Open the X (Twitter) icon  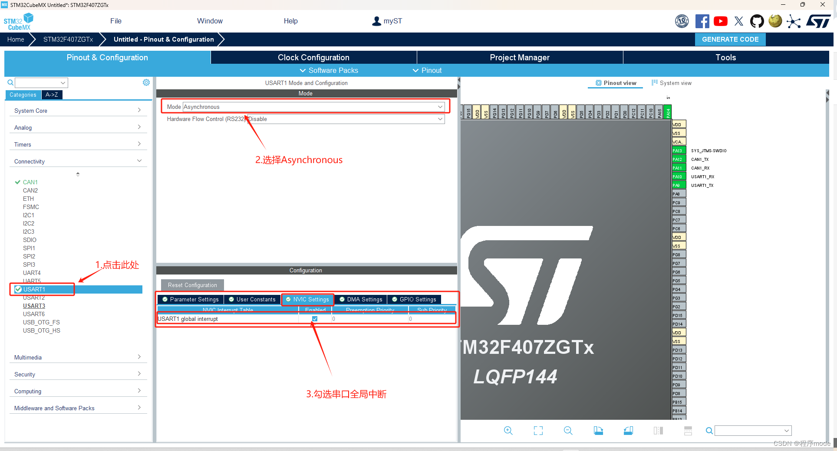(739, 21)
